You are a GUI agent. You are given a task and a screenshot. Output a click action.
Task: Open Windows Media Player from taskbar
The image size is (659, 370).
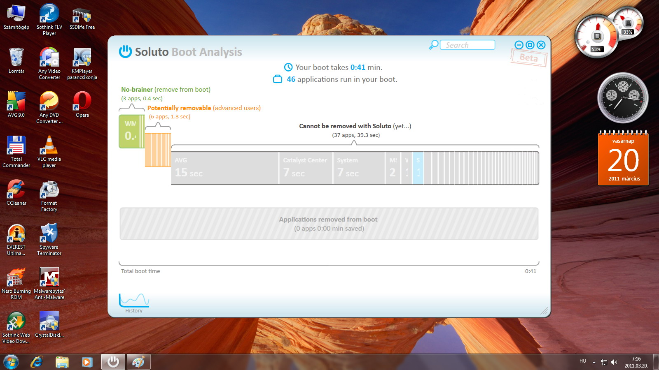pos(87,362)
